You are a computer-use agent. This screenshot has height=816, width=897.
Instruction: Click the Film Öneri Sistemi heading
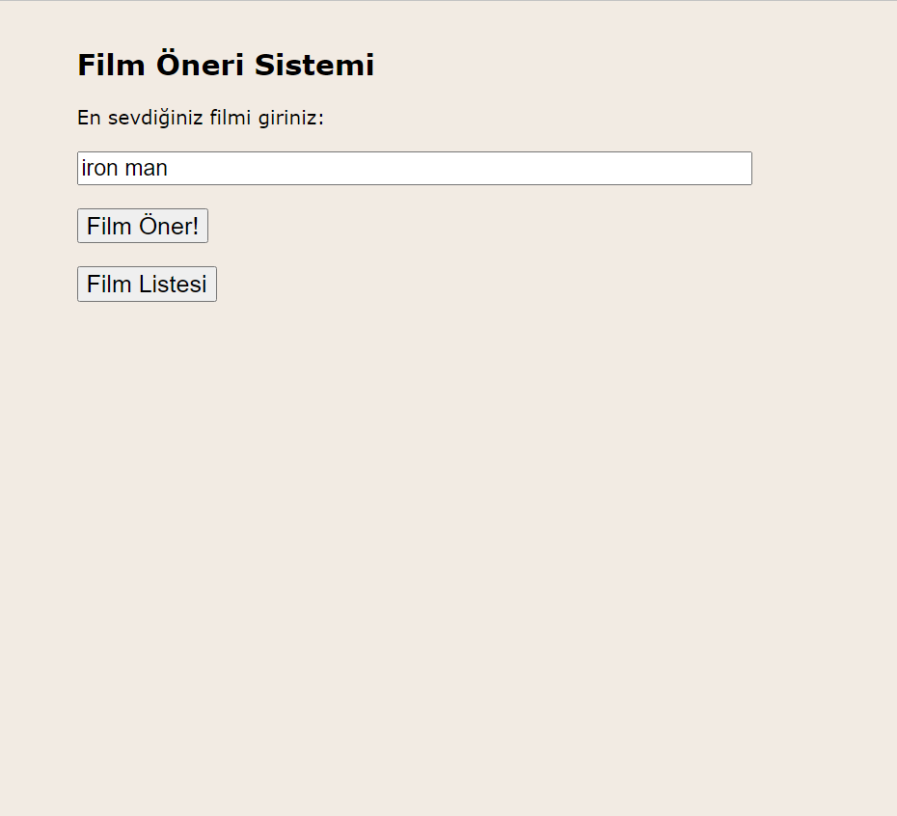226,65
